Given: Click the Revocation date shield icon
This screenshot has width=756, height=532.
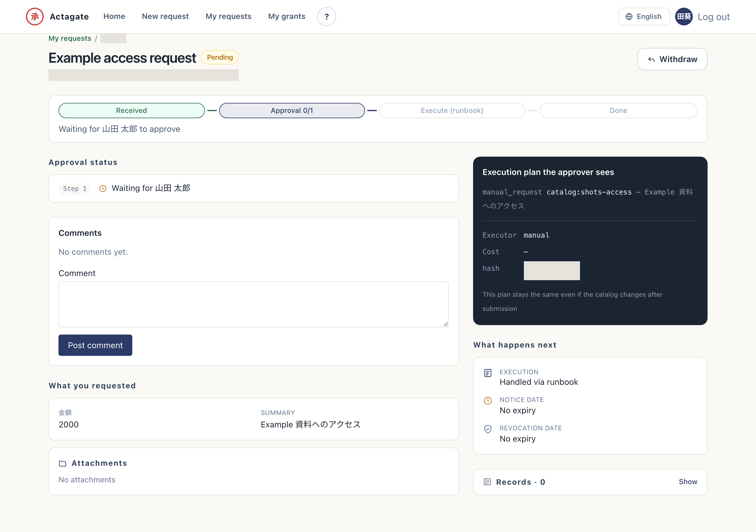Looking at the screenshot, I should click(x=488, y=429).
